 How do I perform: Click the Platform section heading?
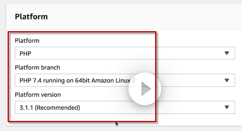(31, 16)
